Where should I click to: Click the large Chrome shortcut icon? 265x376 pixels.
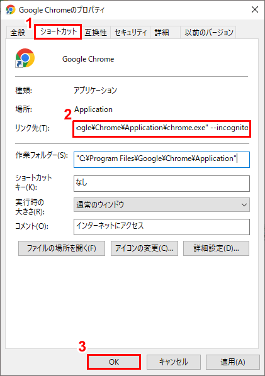[x=25, y=58]
